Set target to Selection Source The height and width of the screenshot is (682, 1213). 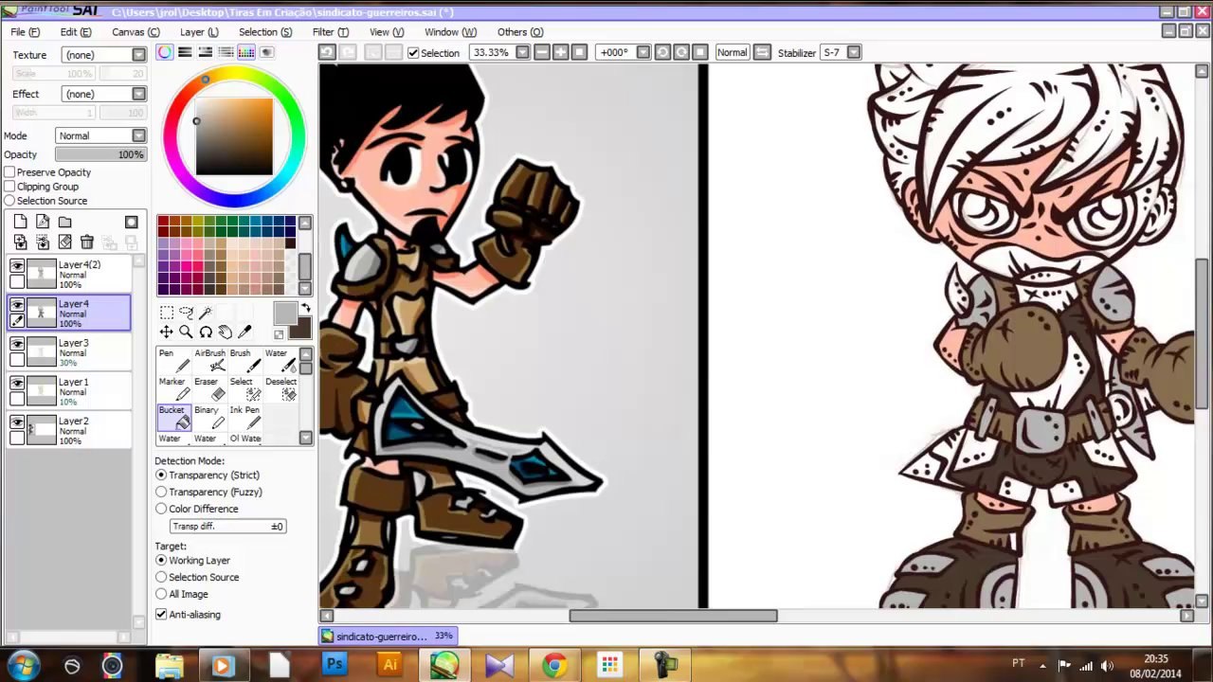coord(161,577)
